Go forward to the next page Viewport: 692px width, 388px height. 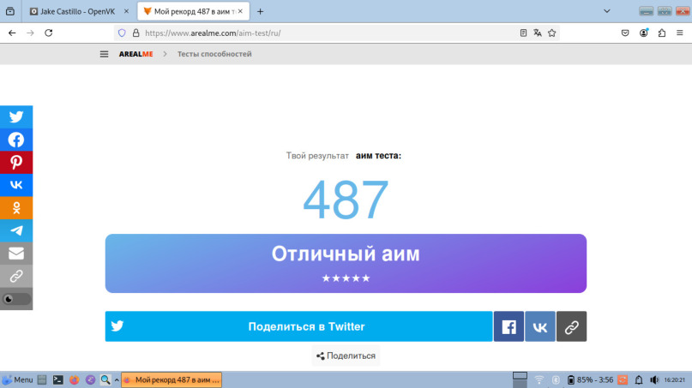click(x=30, y=33)
